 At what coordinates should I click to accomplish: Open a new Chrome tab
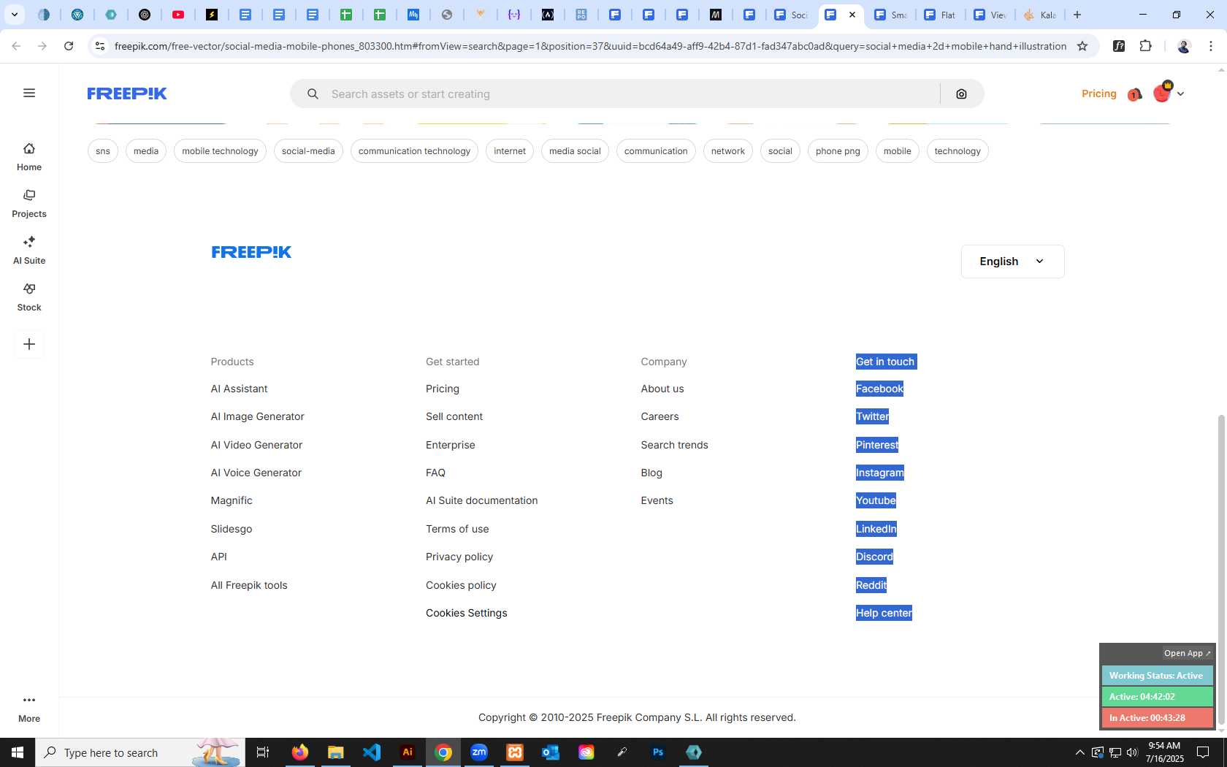point(1077,15)
